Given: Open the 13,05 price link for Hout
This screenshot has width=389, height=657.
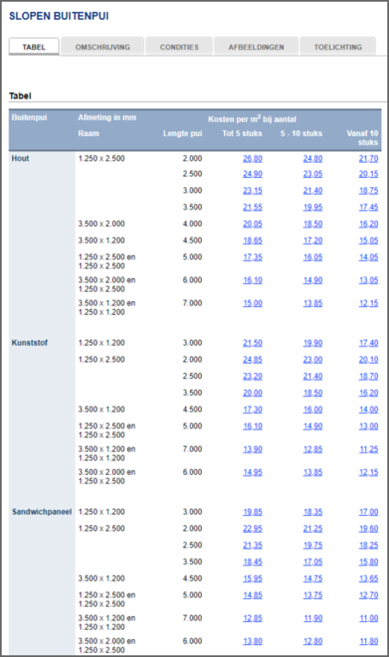Looking at the screenshot, I should click(368, 280).
